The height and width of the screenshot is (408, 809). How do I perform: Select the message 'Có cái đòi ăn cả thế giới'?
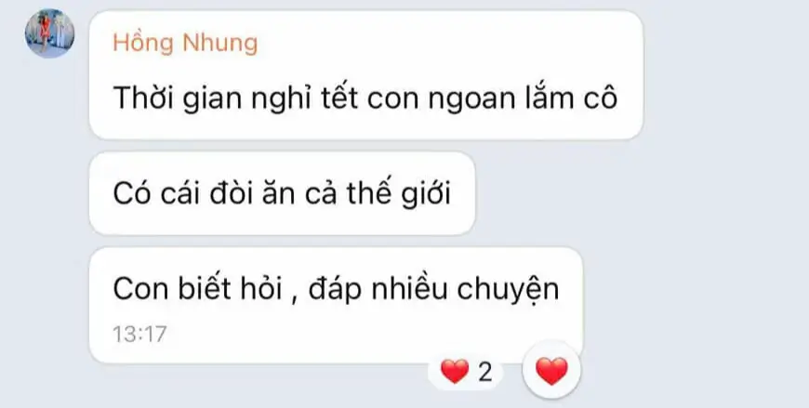(282, 193)
